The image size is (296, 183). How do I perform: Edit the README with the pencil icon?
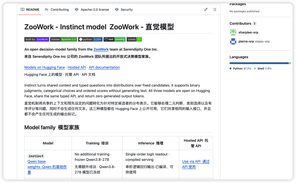[206, 9]
